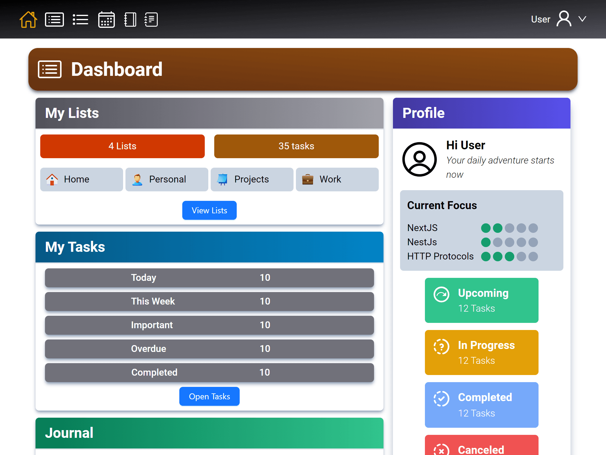Viewport: 606px width, 455px height.
Task: Click the NextJS focus label
Action: pyautogui.click(x=422, y=228)
